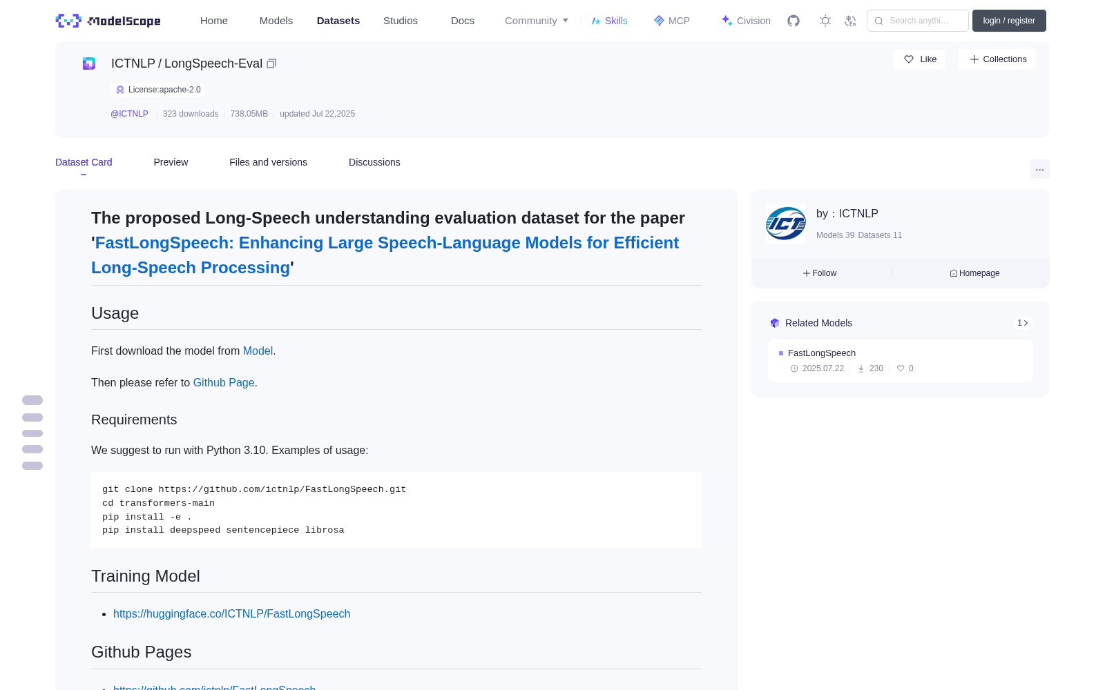Like the LongSpeech-Eval dataset
The width and height of the screenshot is (1105, 690).
(x=920, y=59)
